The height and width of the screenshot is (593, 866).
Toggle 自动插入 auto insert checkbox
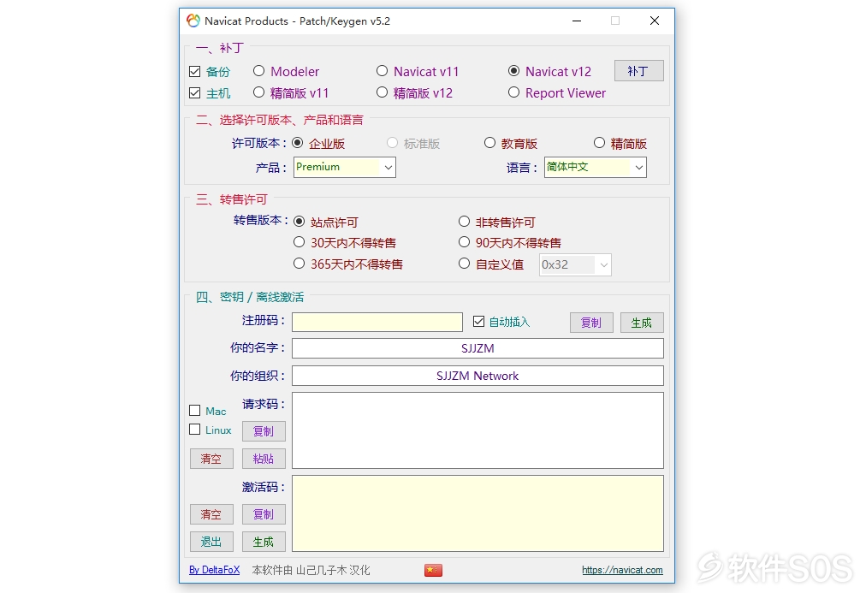point(479,322)
